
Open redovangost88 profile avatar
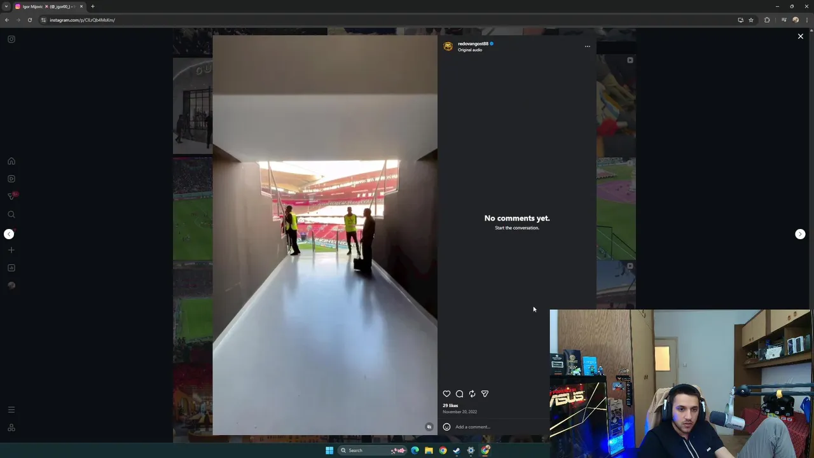coord(448,46)
